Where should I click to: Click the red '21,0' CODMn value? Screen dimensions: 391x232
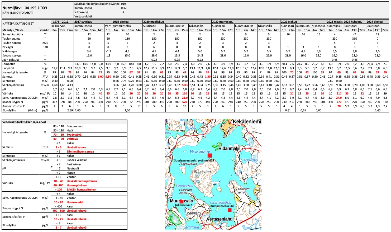[185, 98]
